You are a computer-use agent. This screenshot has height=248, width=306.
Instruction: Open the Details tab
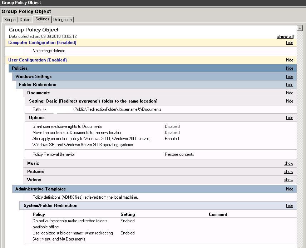(25, 20)
